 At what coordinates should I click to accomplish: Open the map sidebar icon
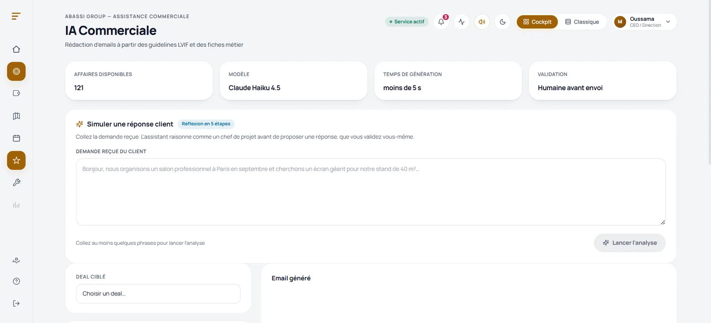pos(16,116)
